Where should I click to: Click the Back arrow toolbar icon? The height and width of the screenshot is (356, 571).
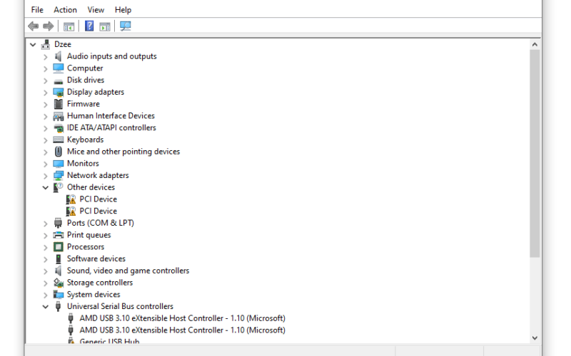point(33,26)
